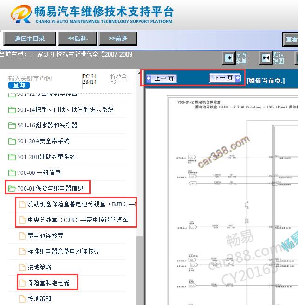This screenshot has height=305, width=298.
Task: Click page icon beside 蓄电池连接壳
Action: [22, 236]
